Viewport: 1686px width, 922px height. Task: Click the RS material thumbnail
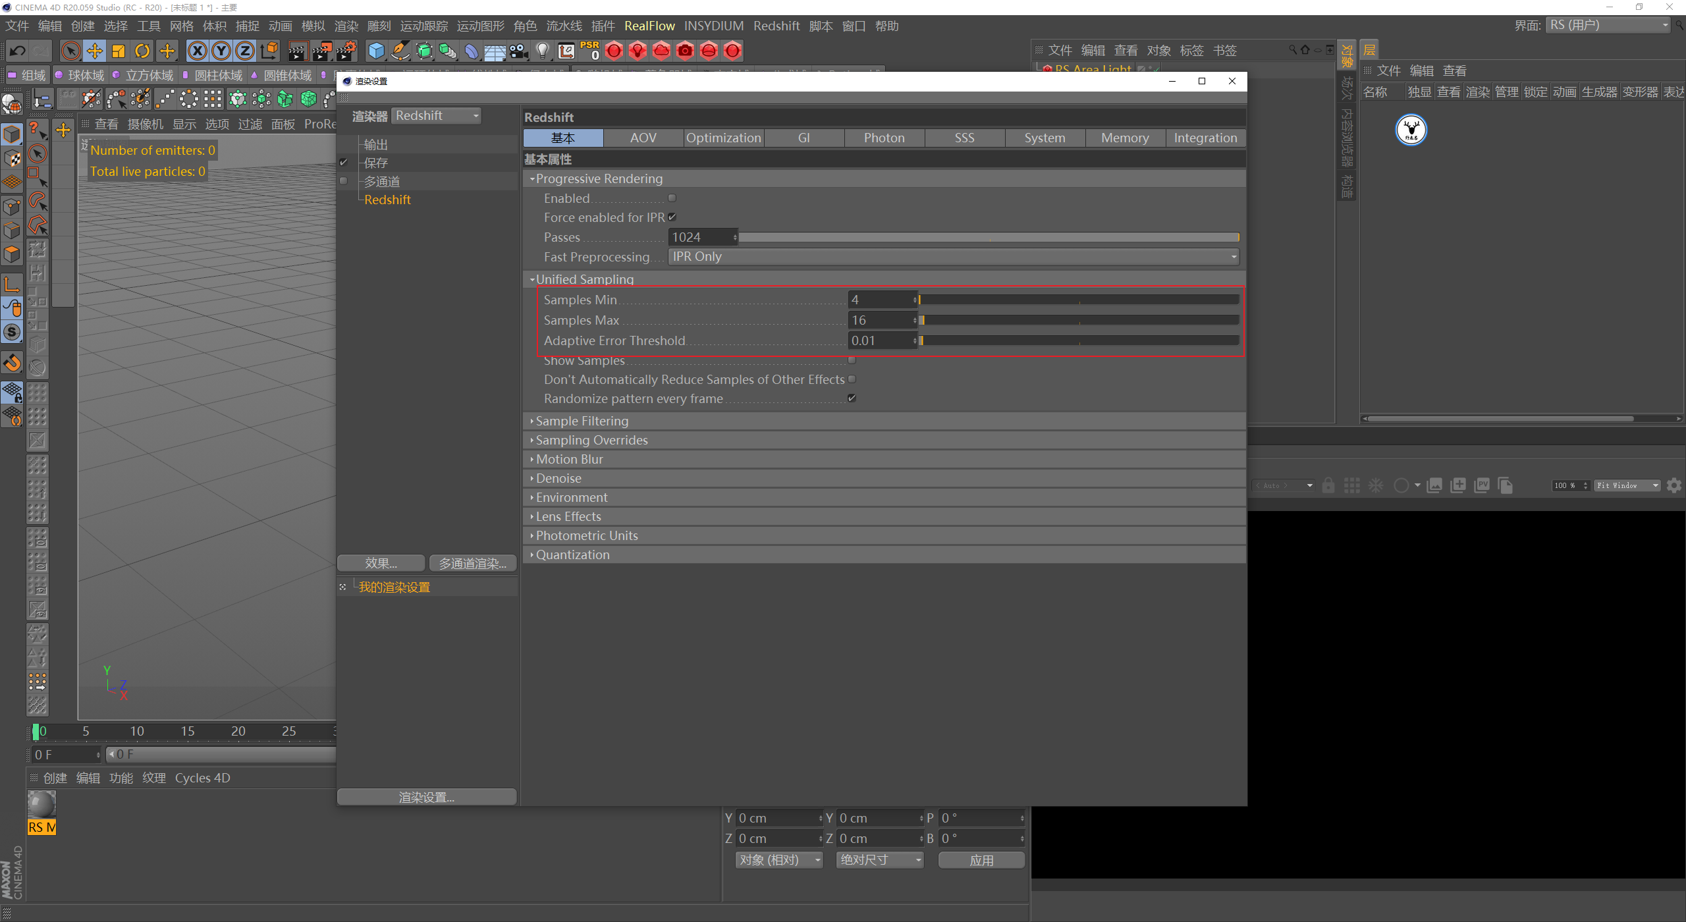point(41,804)
